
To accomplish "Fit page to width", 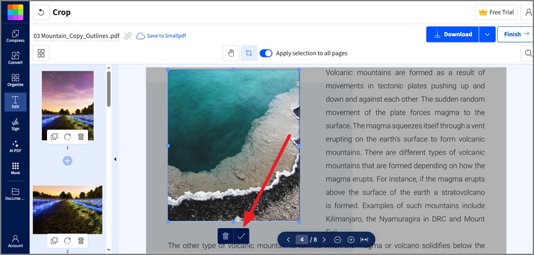I will (x=365, y=239).
